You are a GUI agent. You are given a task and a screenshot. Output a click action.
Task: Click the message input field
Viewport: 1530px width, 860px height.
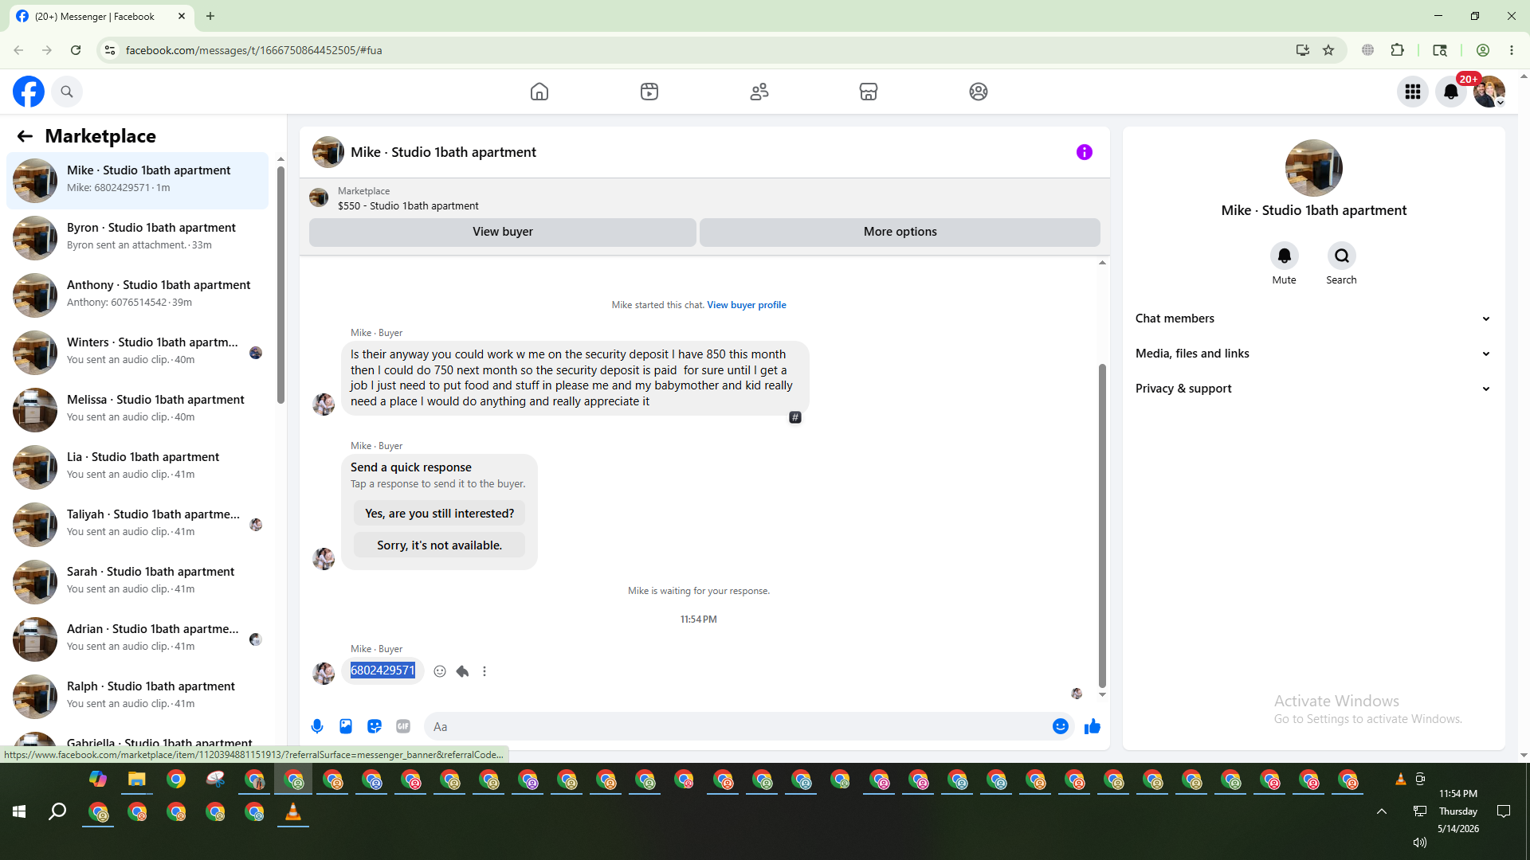click(737, 726)
